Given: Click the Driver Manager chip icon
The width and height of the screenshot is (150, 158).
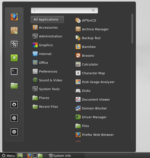Looking at the screenshot, I should (x=78, y=117).
